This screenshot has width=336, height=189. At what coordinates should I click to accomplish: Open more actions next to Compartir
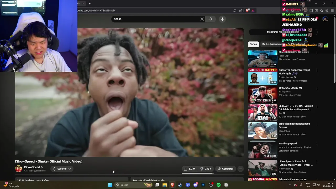pyautogui.click(x=240, y=169)
